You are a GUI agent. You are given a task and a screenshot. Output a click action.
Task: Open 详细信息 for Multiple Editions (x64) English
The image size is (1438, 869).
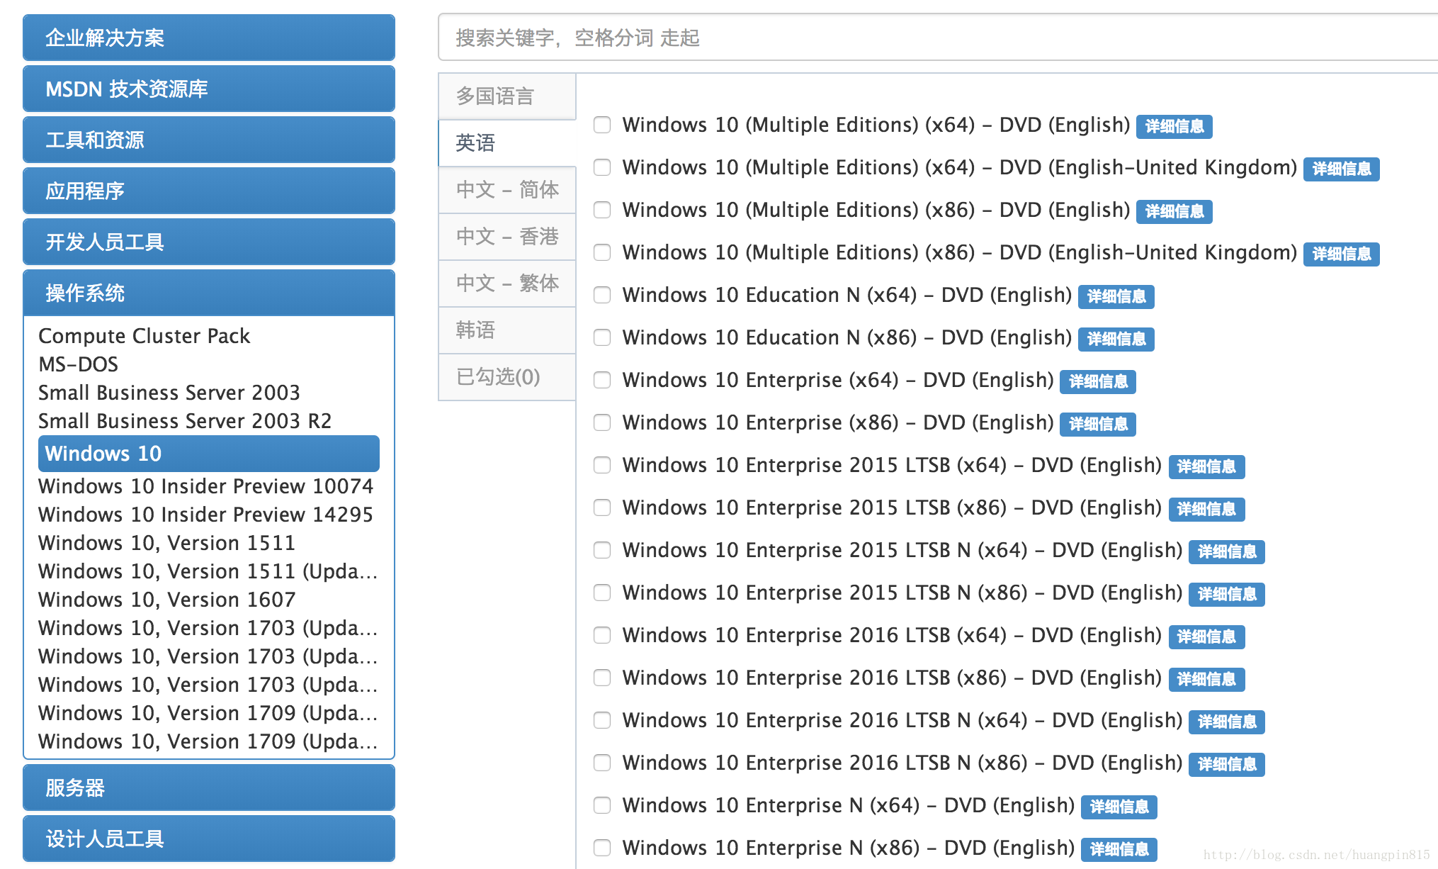(x=1174, y=126)
